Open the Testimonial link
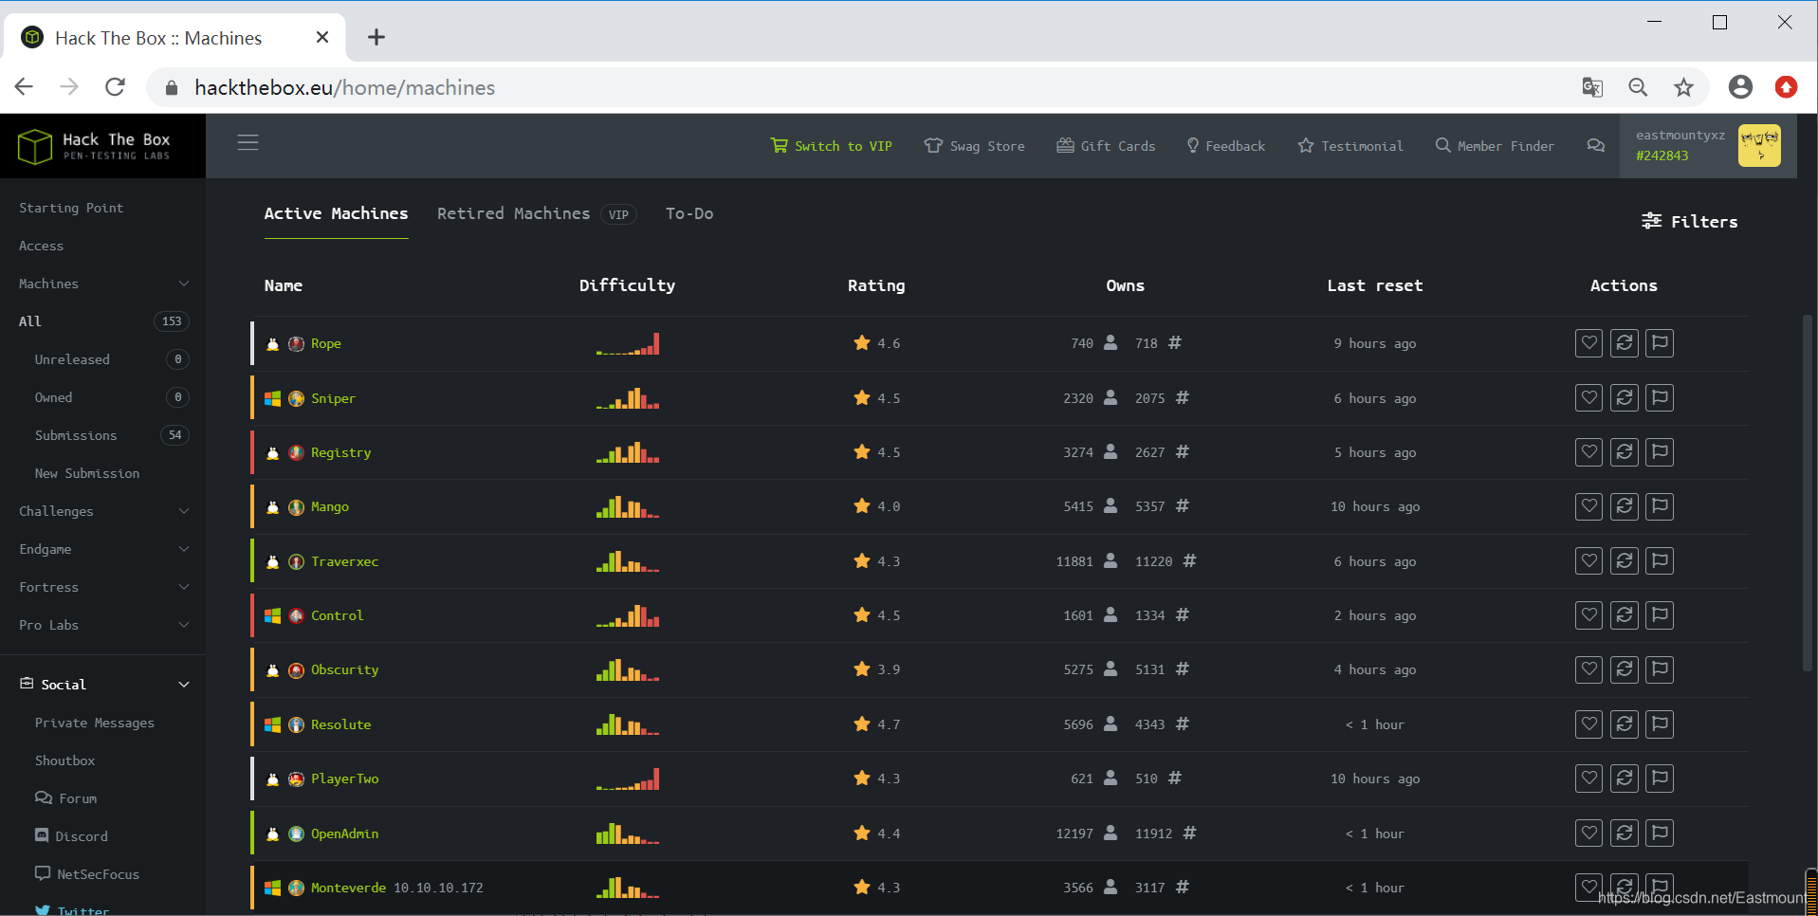 click(x=1350, y=146)
